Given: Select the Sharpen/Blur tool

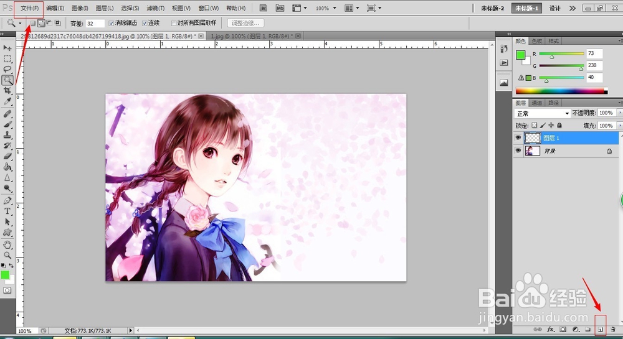Looking at the screenshot, I should tap(7, 178).
